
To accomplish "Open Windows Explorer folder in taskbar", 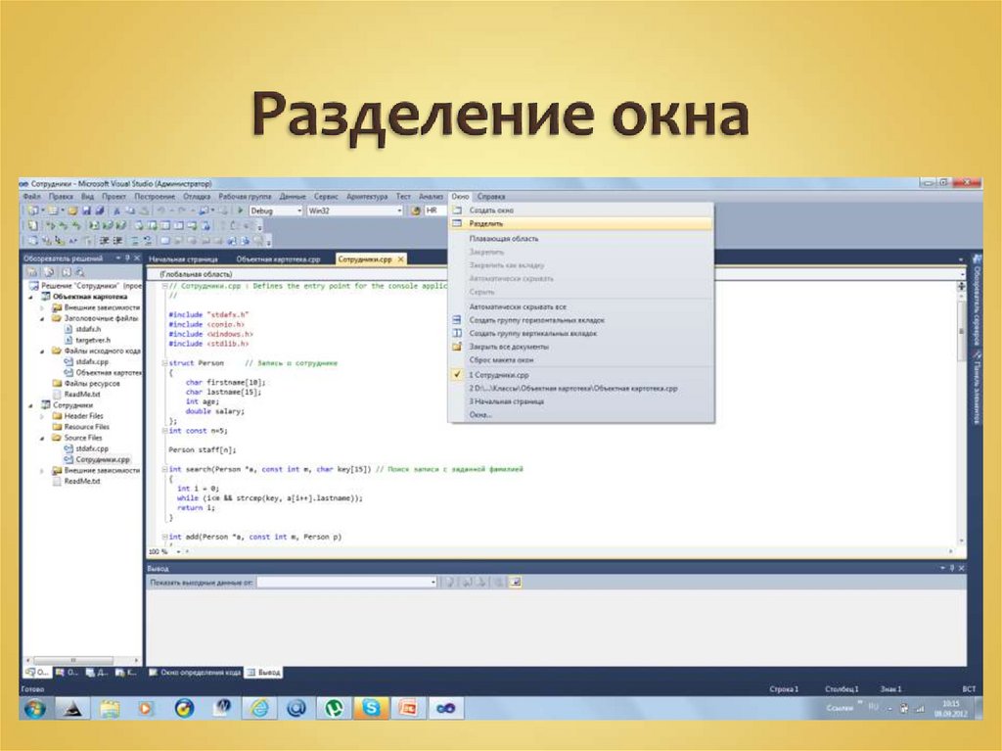I will coord(110,708).
